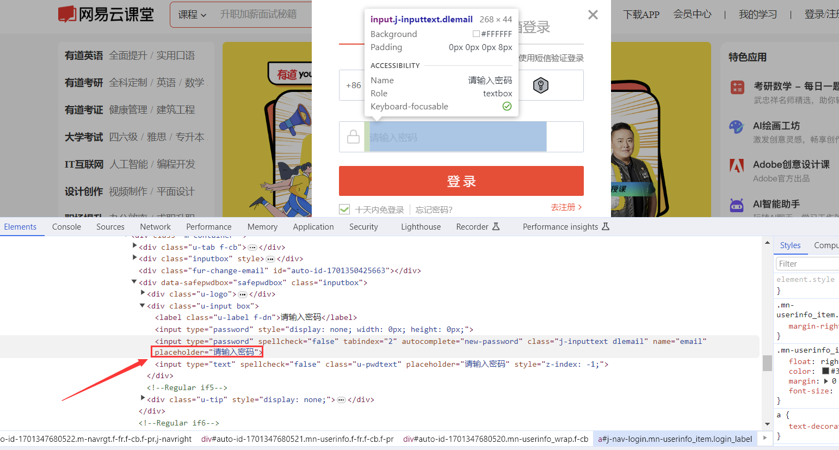Click the 网易云课堂 logo
The height and width of the screenshot is (450, 839).
click(106, 14)
